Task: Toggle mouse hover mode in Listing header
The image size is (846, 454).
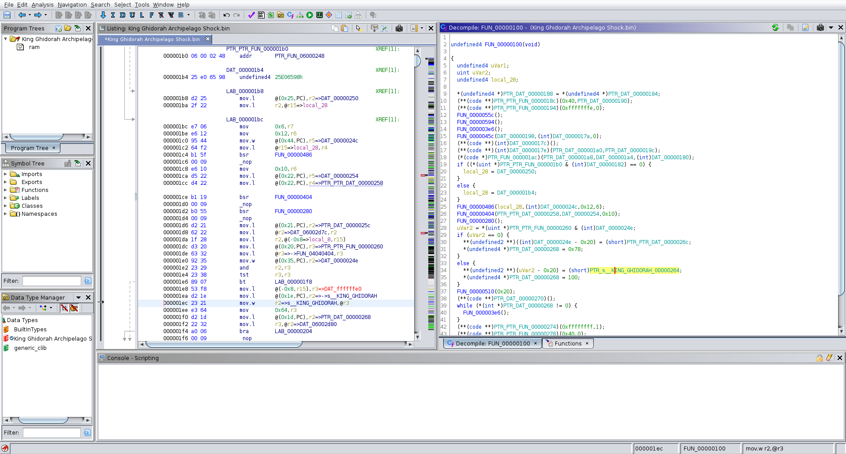Action: click(x=359, y=28)
